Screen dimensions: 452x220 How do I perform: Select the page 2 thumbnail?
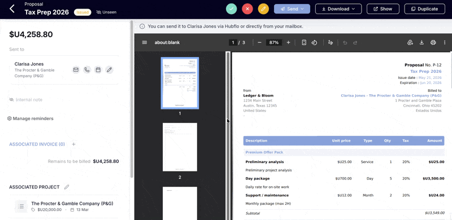pyautogui.click(x=180, y=147)
